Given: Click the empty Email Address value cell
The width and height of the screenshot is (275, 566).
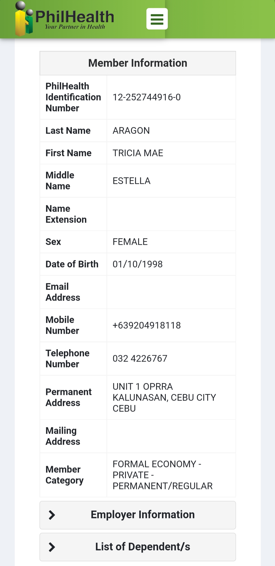Looking at the screenshot, I should pyautogui.click(x=171, y=292).
